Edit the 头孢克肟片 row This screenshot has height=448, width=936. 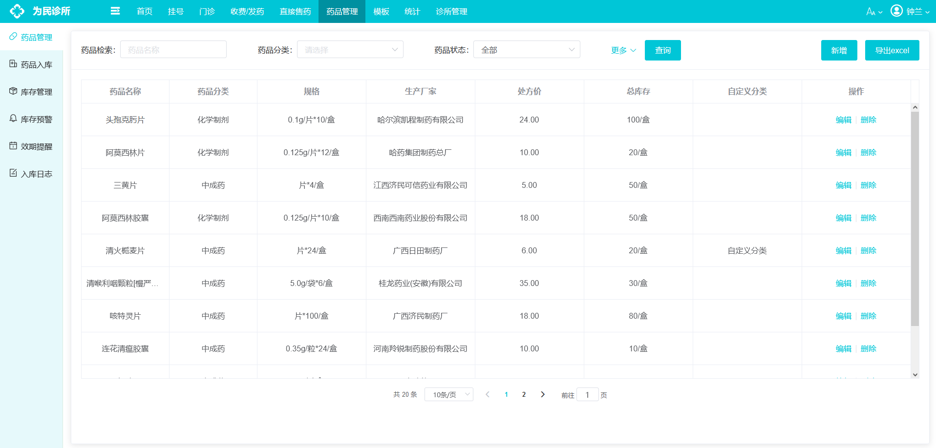point(844,120)
